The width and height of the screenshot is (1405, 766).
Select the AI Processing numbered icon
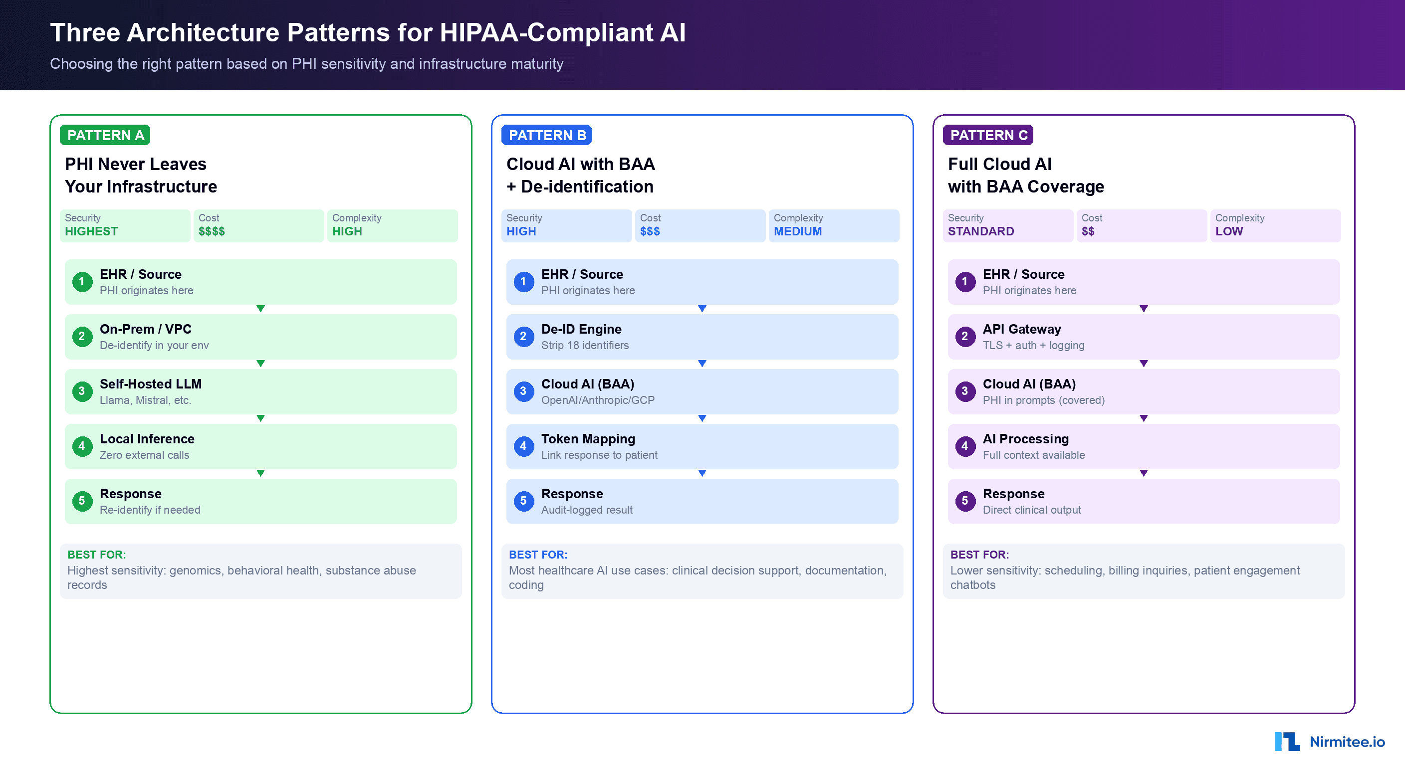tap(965, 446)
